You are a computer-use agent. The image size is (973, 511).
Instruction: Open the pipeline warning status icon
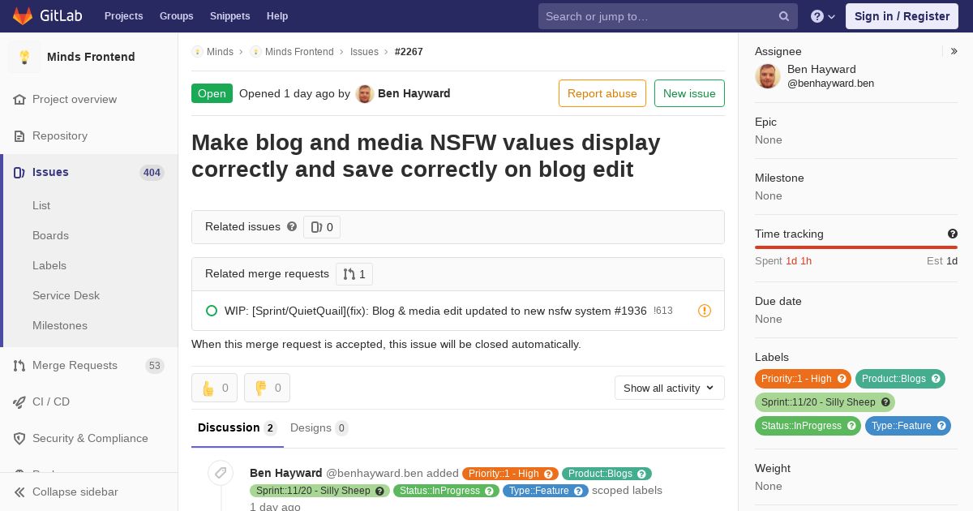(705, 311)
